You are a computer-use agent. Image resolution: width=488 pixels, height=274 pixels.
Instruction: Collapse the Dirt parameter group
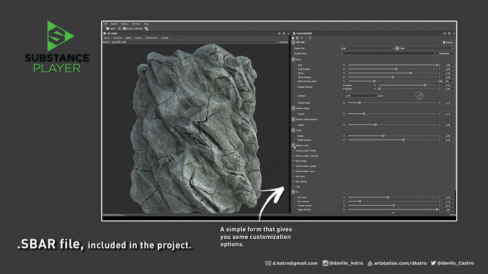point(293,192)
